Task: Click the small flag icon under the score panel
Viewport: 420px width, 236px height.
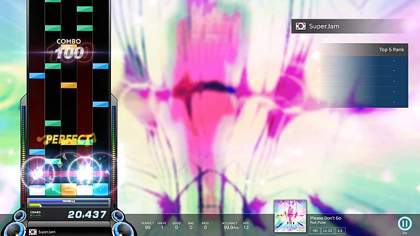Action: (x=33, y=231)
